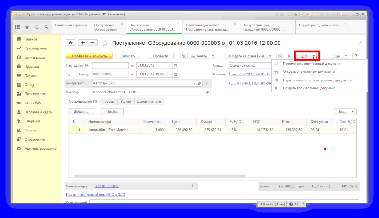Open Администрирование section

[x=40, y=148]
